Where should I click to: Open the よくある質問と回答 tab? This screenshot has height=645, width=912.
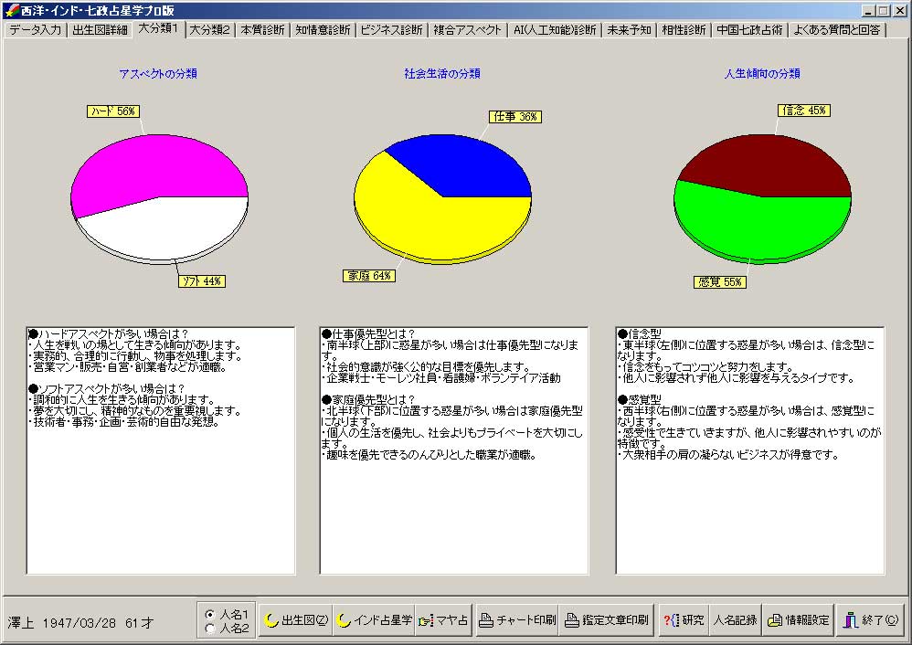click(x=837, y=29)
